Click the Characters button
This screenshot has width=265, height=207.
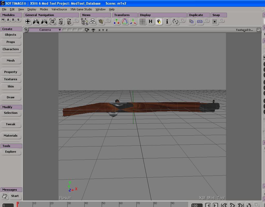point(11,49)
